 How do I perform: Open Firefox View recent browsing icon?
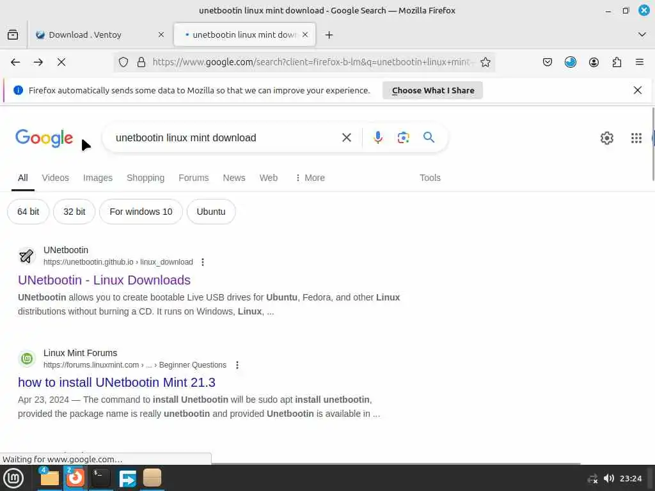click(13, 35)
